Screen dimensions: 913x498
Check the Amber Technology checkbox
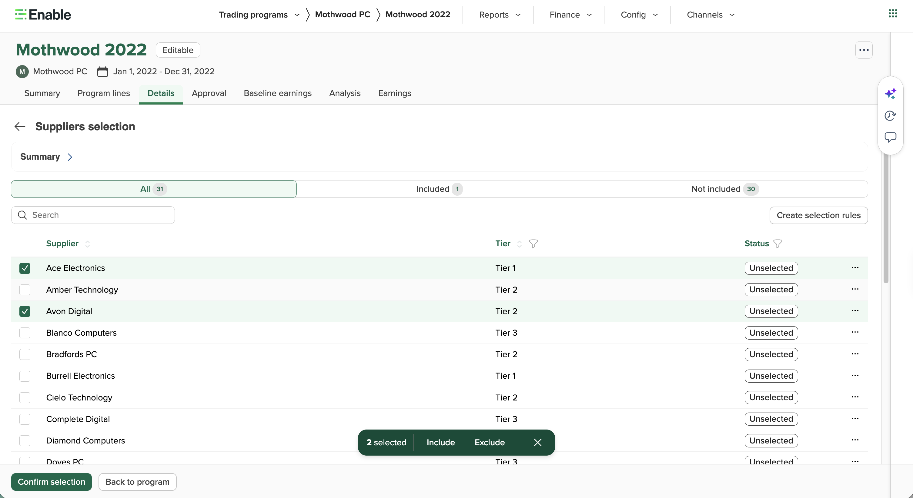(25, 290)
